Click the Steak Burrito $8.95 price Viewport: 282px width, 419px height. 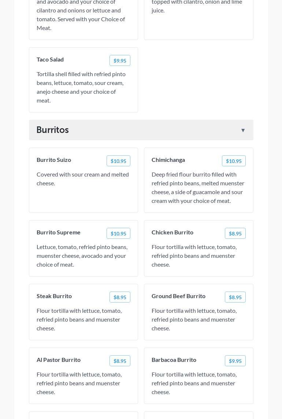[120, 297]
